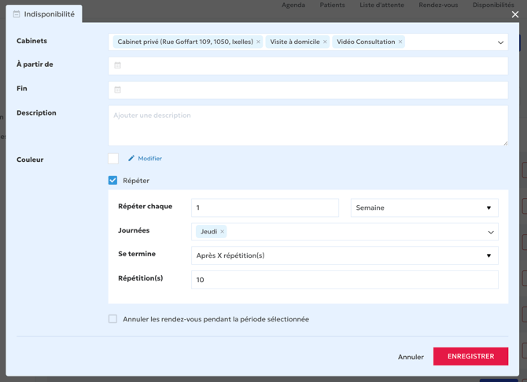Expand the Cabinets dropdown
The height and width of the screenshot is (382, 527).
tap(500, 42)
